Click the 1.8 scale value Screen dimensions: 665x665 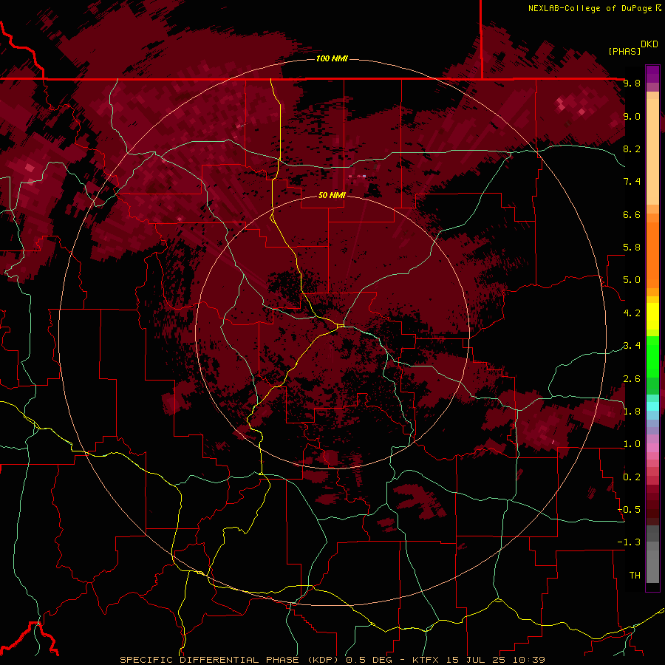[x=632, y=412]
